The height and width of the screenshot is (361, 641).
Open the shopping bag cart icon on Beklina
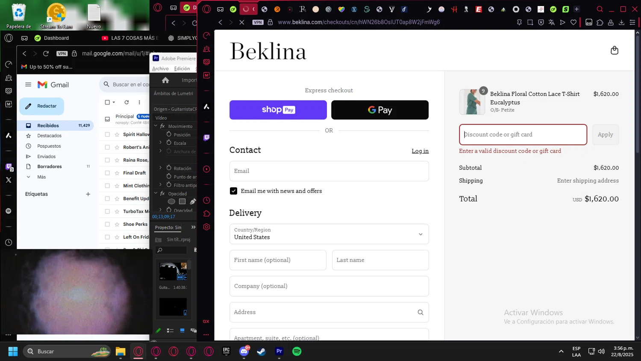pyautogui.click(x=615, y=50)
